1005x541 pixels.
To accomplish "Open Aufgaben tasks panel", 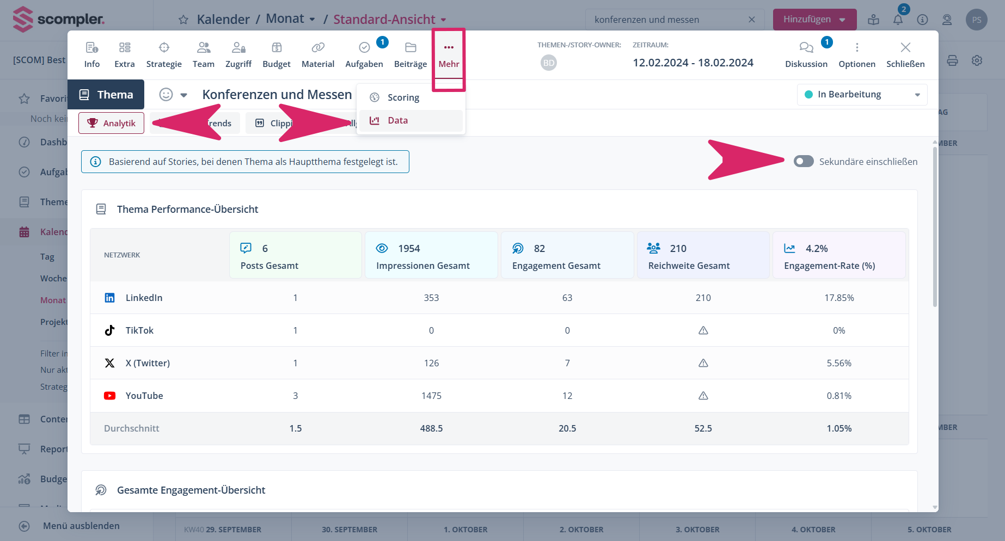I will coord(364,55).
